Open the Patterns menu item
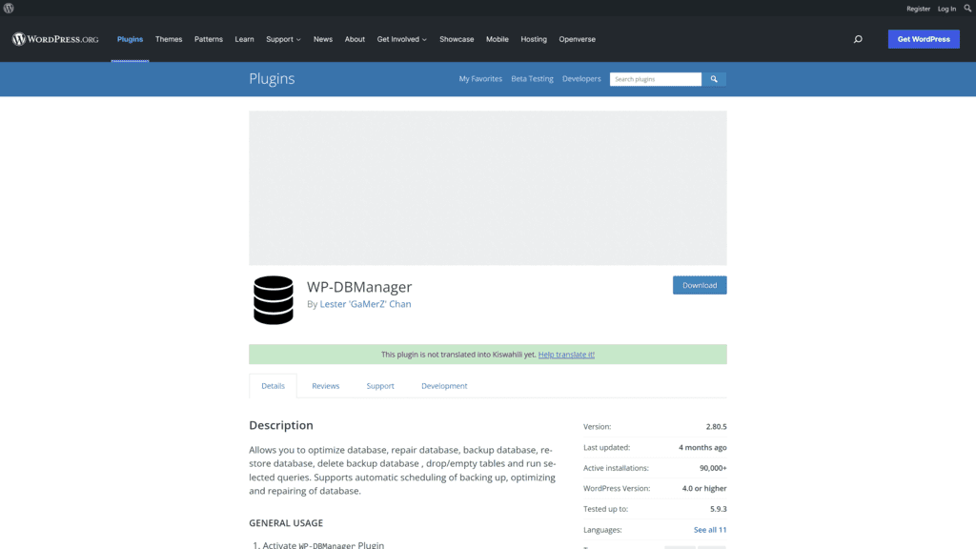Viewport: 976px width, 549px height. point(209,39)
